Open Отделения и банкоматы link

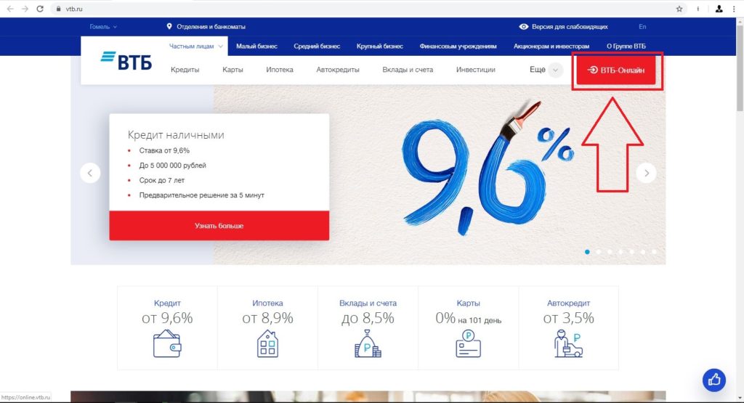point(211,27)
